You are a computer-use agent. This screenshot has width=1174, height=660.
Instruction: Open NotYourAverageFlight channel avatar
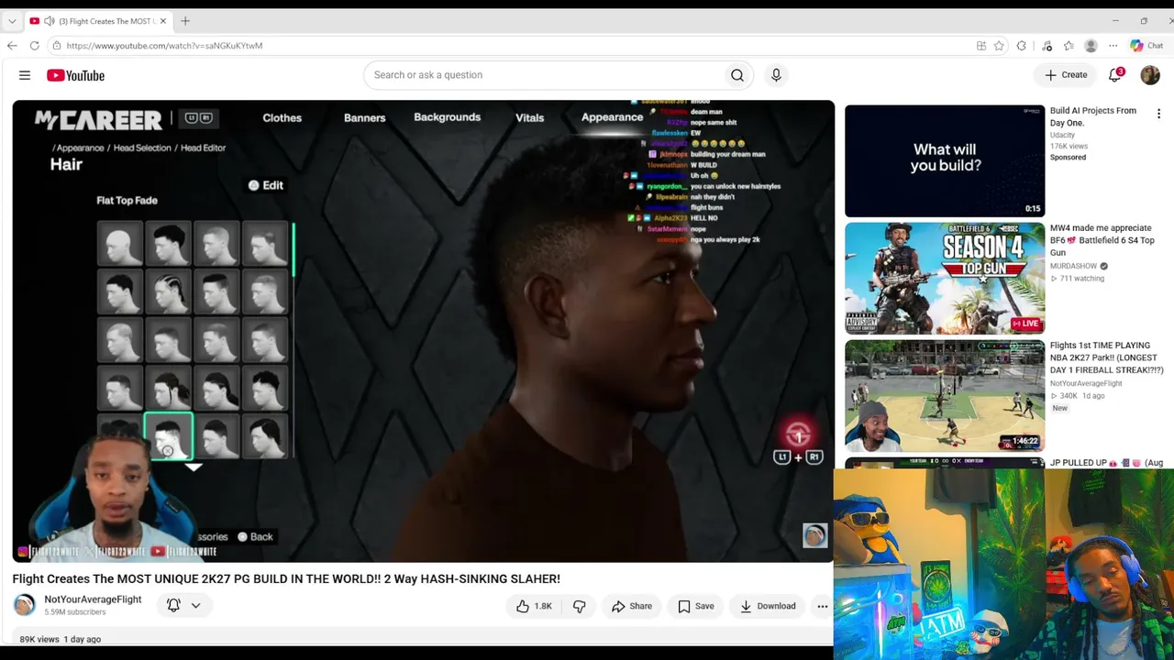(x=25, y=605)
